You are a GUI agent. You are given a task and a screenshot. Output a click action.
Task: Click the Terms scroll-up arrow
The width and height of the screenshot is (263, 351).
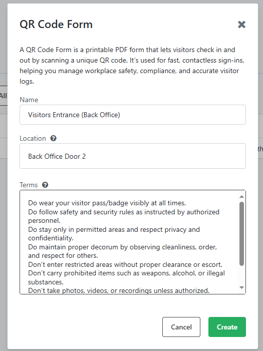pyautogui.click(x=241, y=197)
